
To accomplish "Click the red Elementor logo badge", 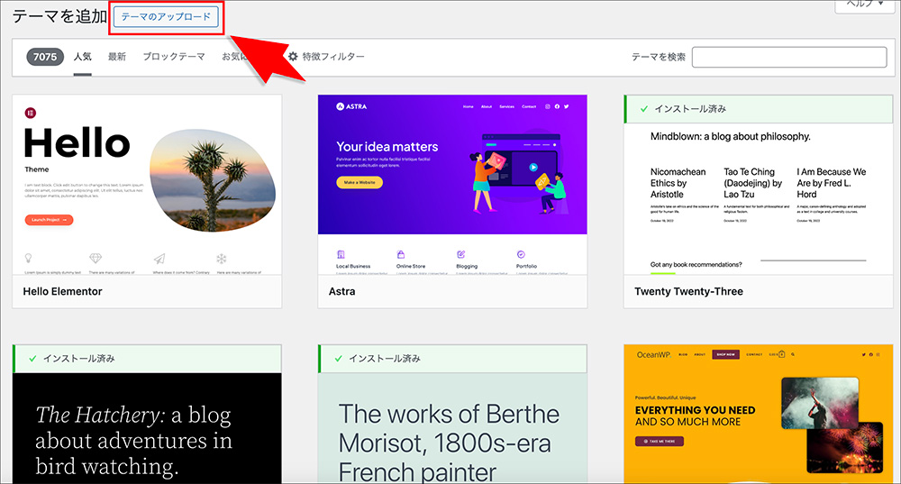I will click(x=32, y=113).
